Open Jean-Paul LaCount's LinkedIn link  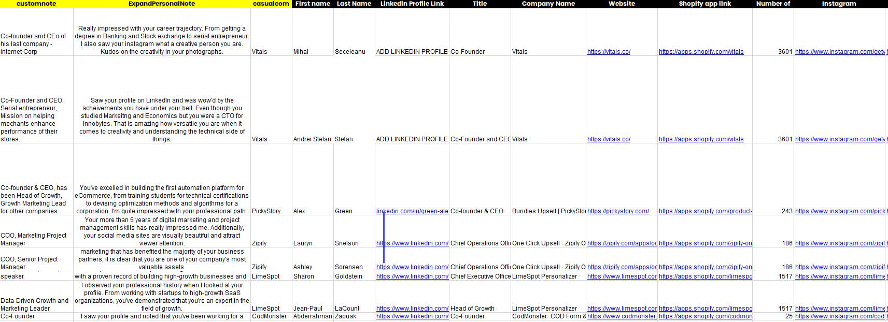point(412,309)
